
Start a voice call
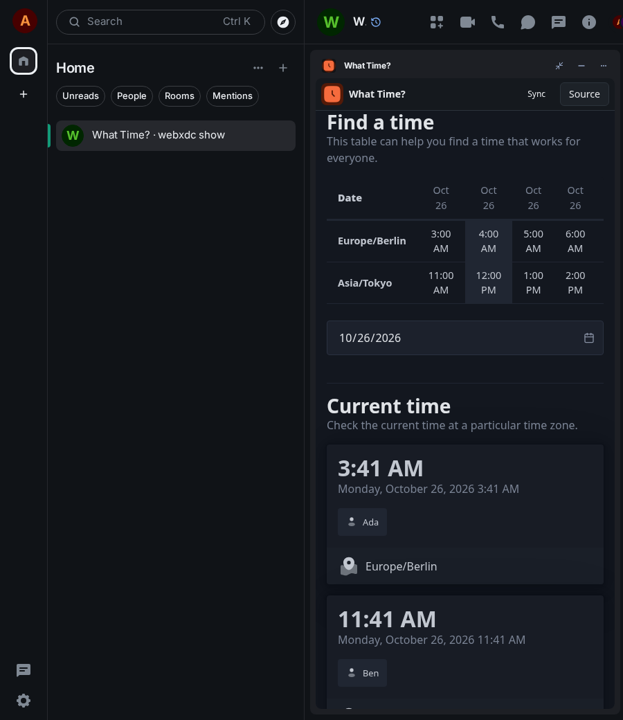498,22
